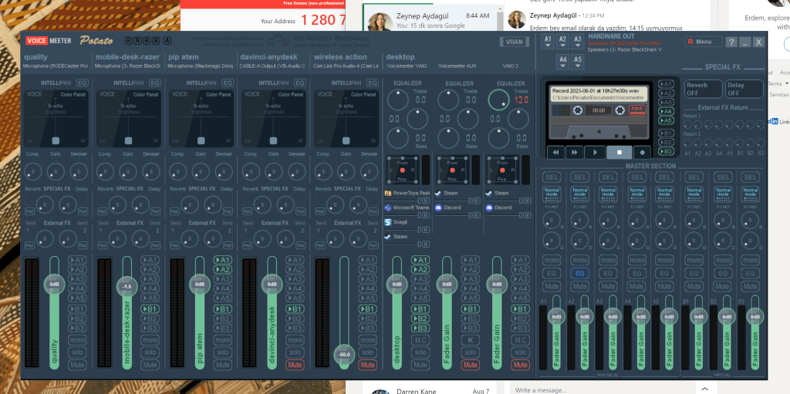Enable solo on the quality strip
The height and width of the screenshot is (394, 790).
[77, 352]
